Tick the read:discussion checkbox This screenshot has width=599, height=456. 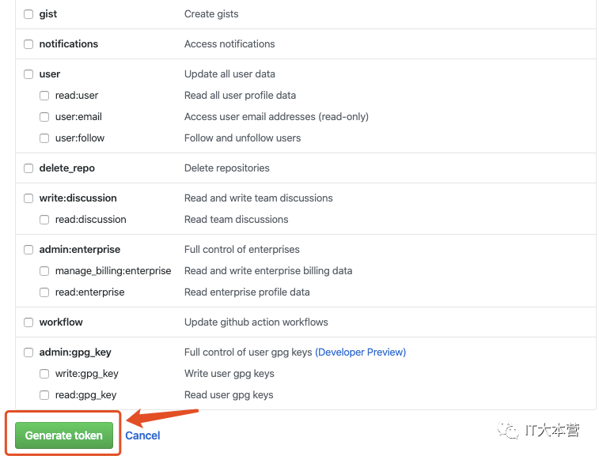pyautogui.click(x=45, y=220)
